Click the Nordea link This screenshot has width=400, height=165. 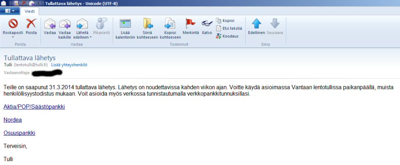click(12, 120)
